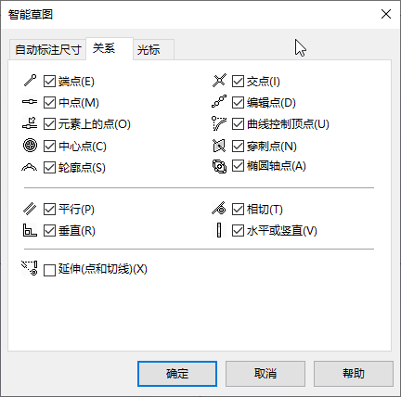Switch to the 自动标注尺寸 tab
Screen dimensions: 401x397
[47, 49]
